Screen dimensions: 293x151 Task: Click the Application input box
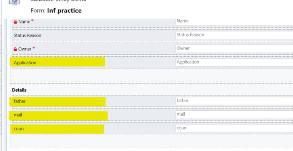[234, 62]
